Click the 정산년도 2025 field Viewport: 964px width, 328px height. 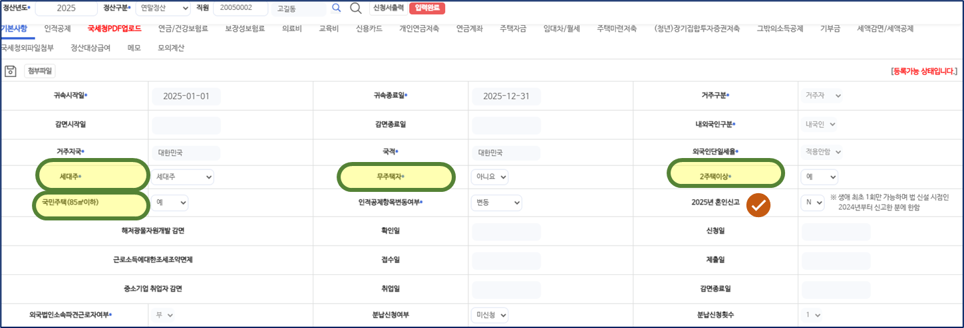(x=66, y=8)
